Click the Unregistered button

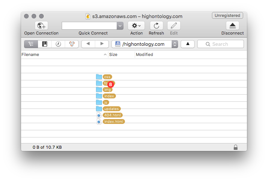click(227, 16)
